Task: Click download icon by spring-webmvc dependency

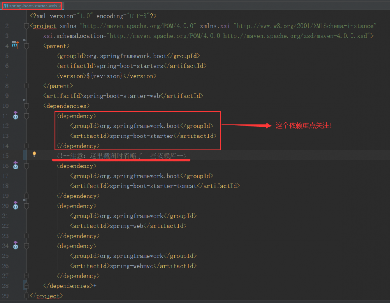Action: tap(15, 246)
